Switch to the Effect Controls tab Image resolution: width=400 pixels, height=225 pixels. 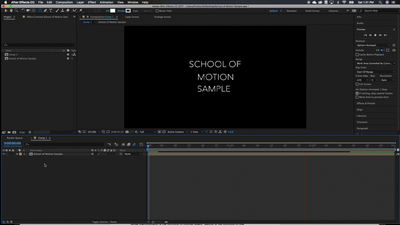coord(47,17)
